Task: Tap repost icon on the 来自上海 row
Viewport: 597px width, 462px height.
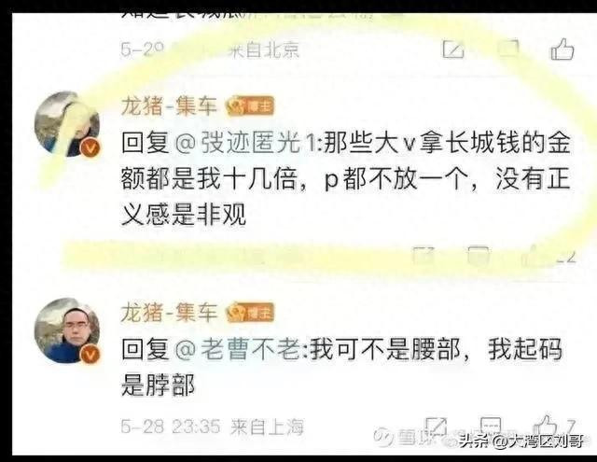Action: pos(436,427)
